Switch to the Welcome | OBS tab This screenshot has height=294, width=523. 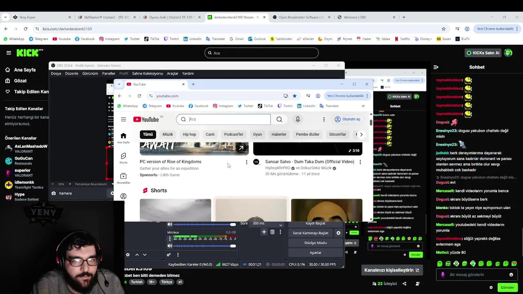point(366,17)
